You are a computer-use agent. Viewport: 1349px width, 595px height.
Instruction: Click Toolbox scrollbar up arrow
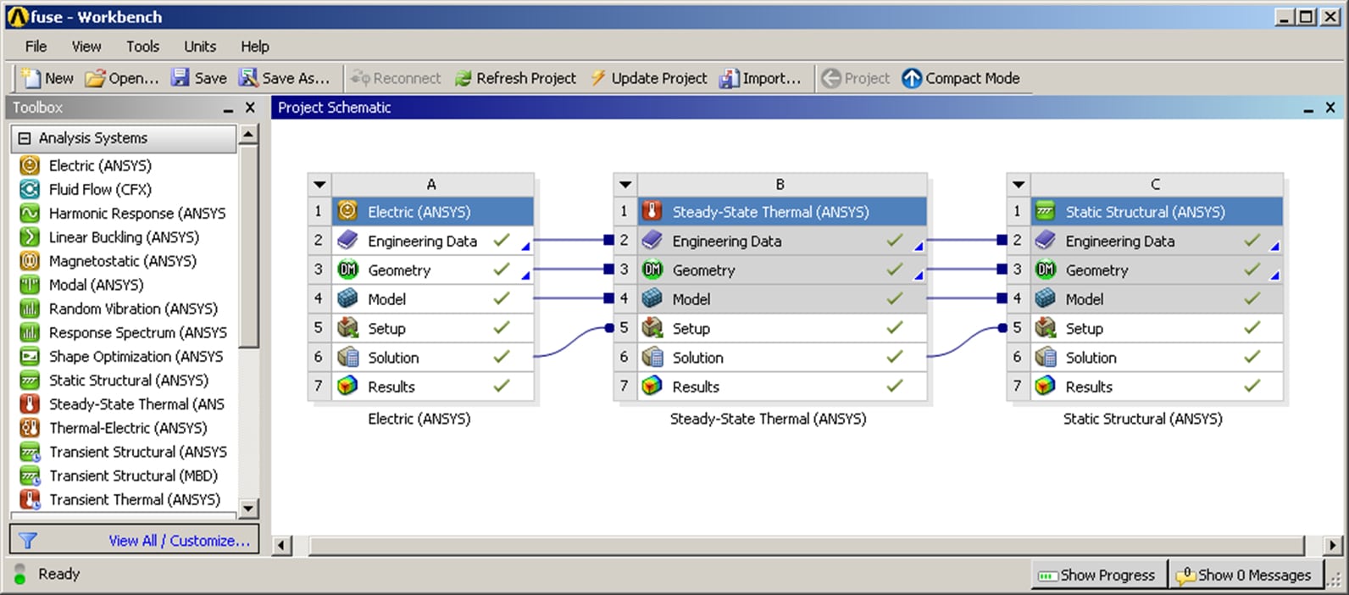coord(248,134)
